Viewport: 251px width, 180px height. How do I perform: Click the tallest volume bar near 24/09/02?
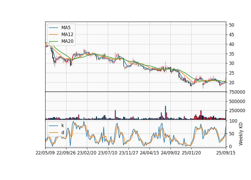pyautogui.click(x=166, y=113)
